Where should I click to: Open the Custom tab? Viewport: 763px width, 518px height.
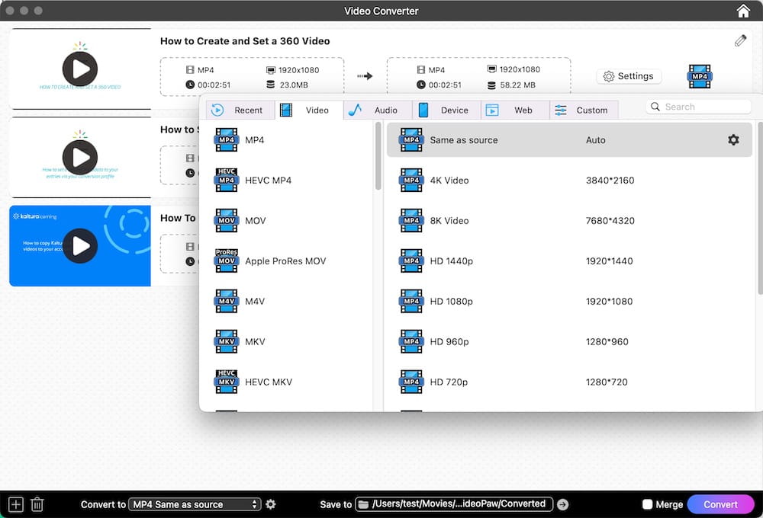point(583,110)
